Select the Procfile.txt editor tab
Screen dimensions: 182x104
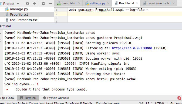(x=127, y=3)
